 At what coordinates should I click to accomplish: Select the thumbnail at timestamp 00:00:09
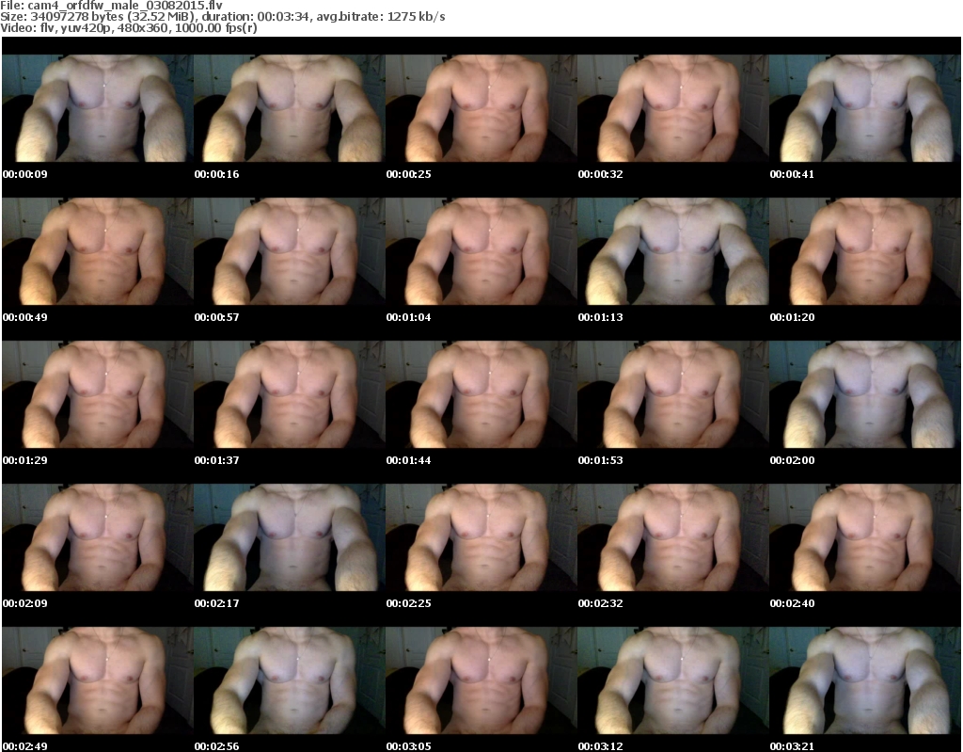[x=98, y=108]
